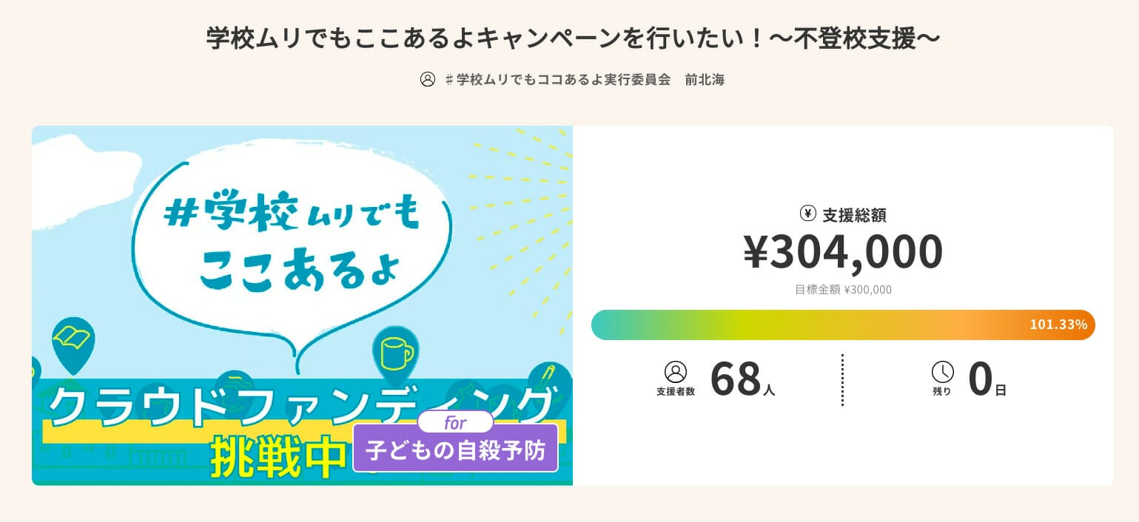Click the yen icon beside 支援総額

coord(807,214)
